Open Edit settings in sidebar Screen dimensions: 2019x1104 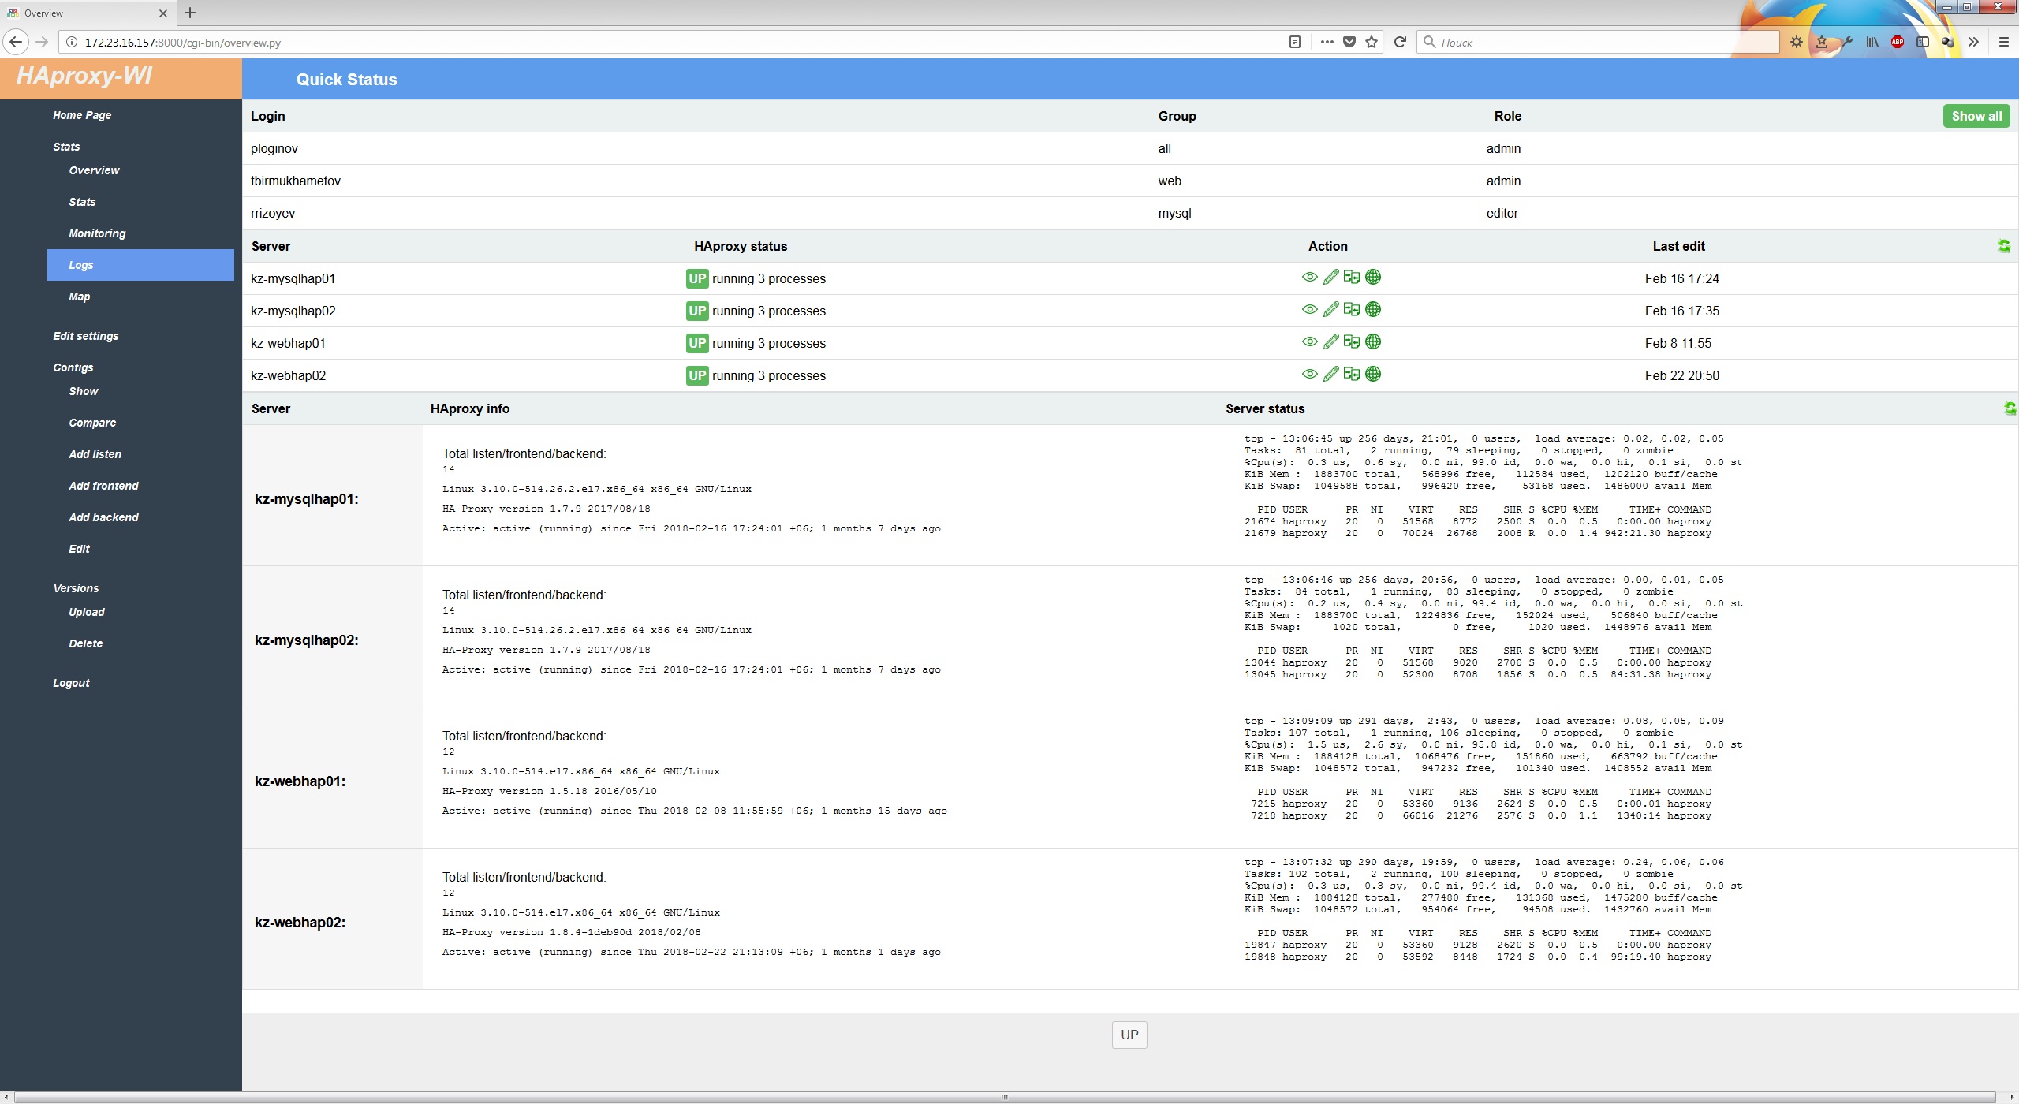[x=85, y=336]
